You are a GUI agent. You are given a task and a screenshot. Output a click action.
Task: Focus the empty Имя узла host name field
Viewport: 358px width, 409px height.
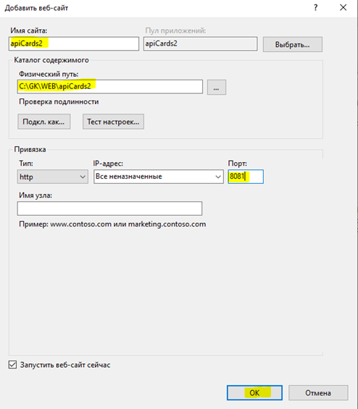coord(109,208)
